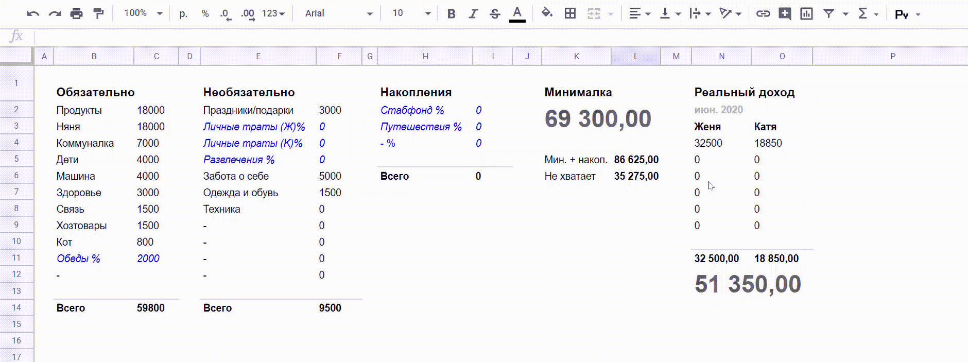Select the 'Продукты' cell
The height and width of the screenshot is (362, 968).
79,110
